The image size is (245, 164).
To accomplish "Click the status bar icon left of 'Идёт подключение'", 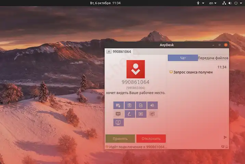I will pyautogui.click(x=107, y=147).
